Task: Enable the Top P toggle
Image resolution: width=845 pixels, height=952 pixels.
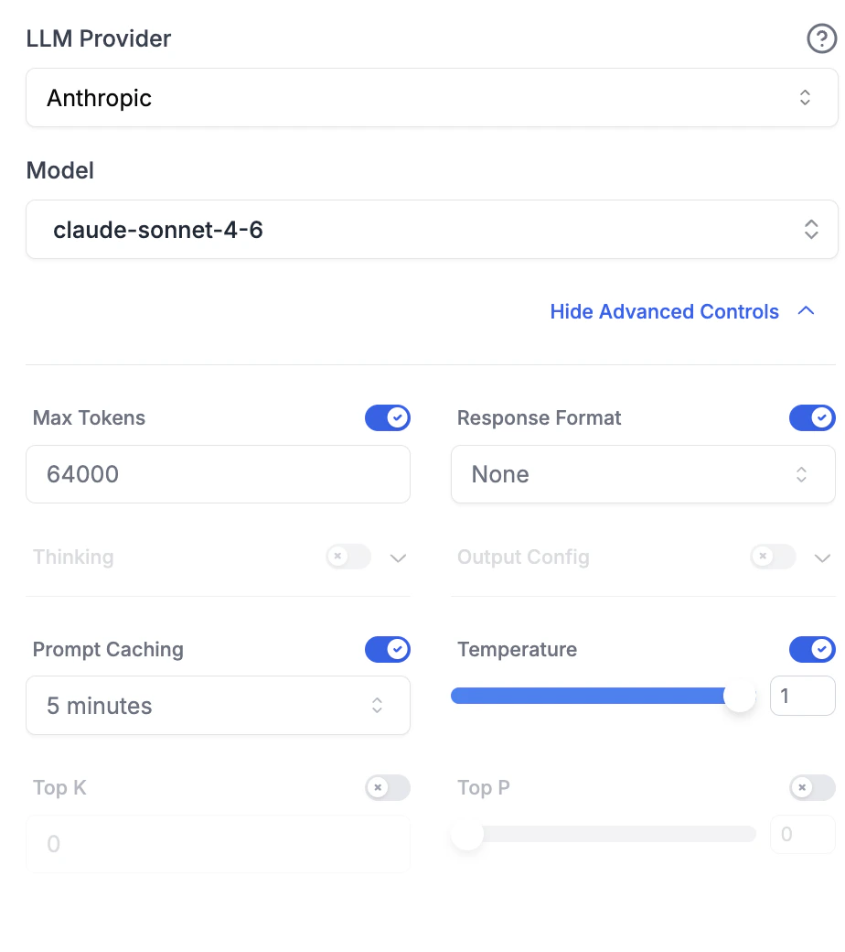Action: coord(811,787)
